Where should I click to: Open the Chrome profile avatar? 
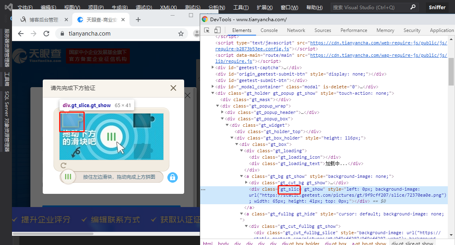(197, 34)
